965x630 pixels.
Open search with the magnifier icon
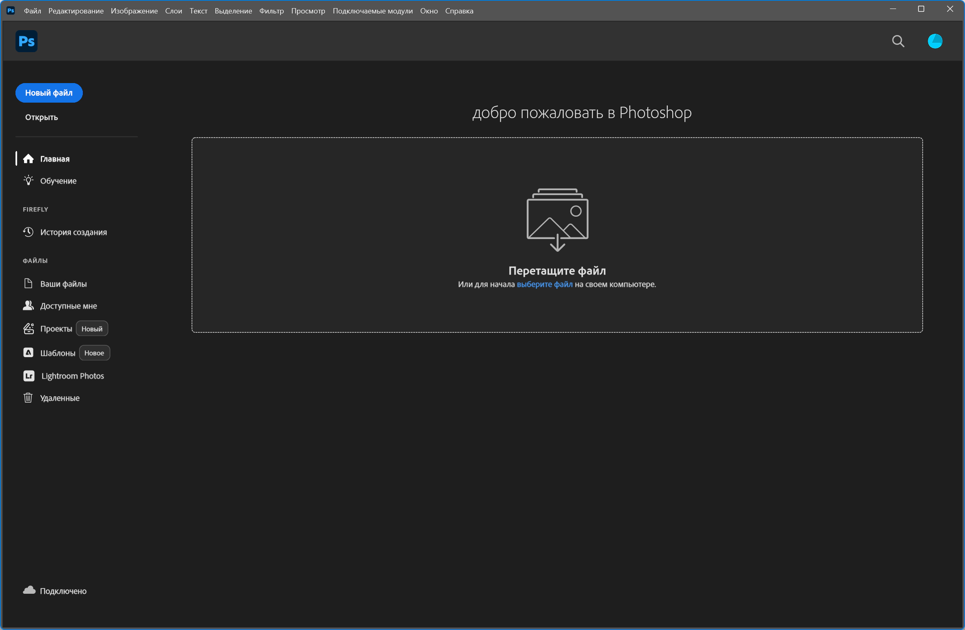pos(898,41)
